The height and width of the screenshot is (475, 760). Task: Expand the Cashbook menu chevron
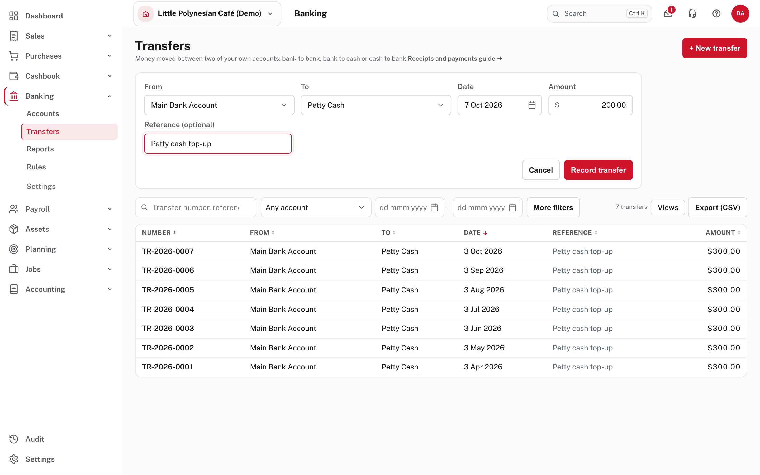[x=110, y=76]
